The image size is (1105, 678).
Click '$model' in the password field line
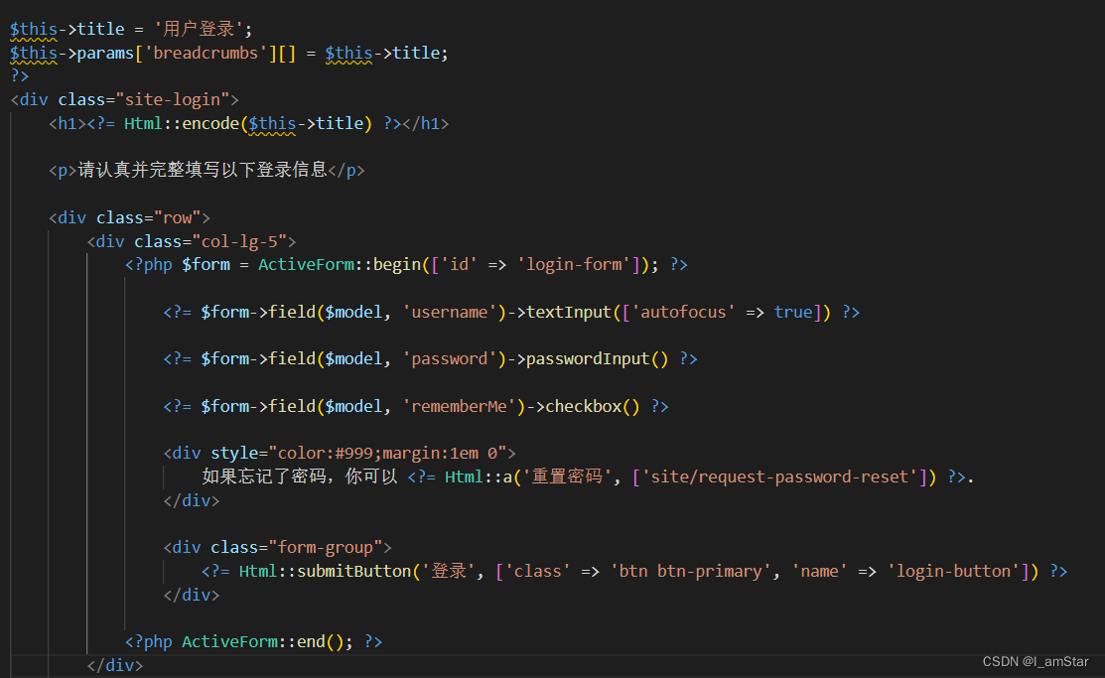click(x=353, y=358)
